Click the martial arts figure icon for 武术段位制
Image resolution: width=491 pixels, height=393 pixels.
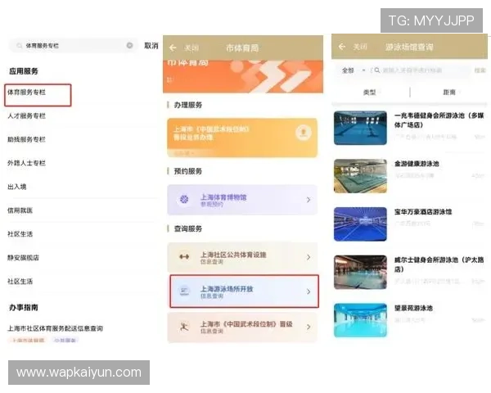coord(184,327)
